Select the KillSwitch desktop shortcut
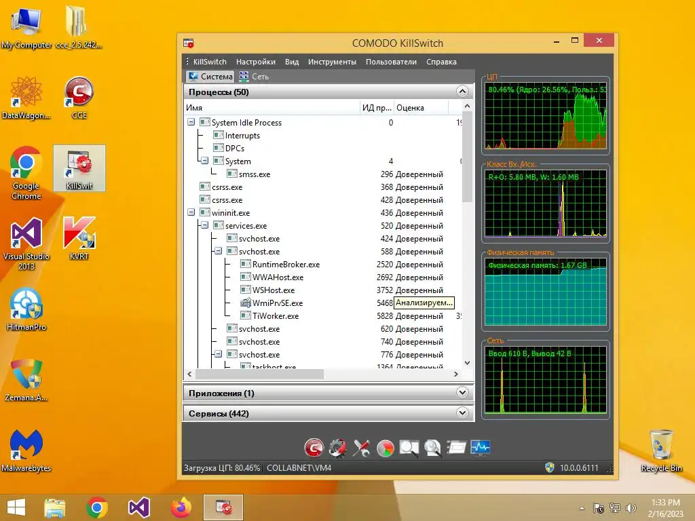 point(79,168)
